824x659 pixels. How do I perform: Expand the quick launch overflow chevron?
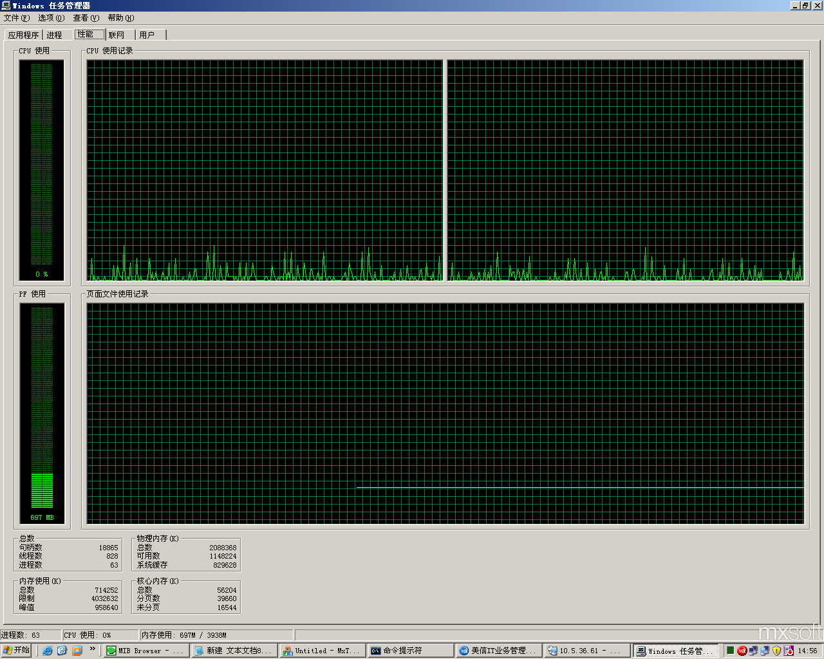coord(92,649)
